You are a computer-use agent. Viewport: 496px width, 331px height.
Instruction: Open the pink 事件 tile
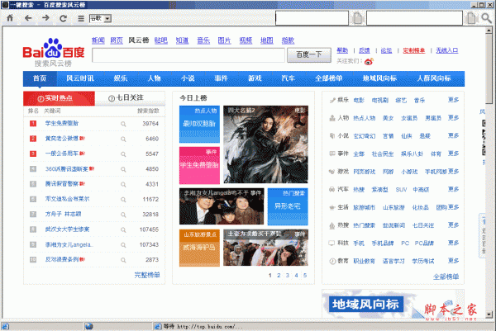point(199,165)
